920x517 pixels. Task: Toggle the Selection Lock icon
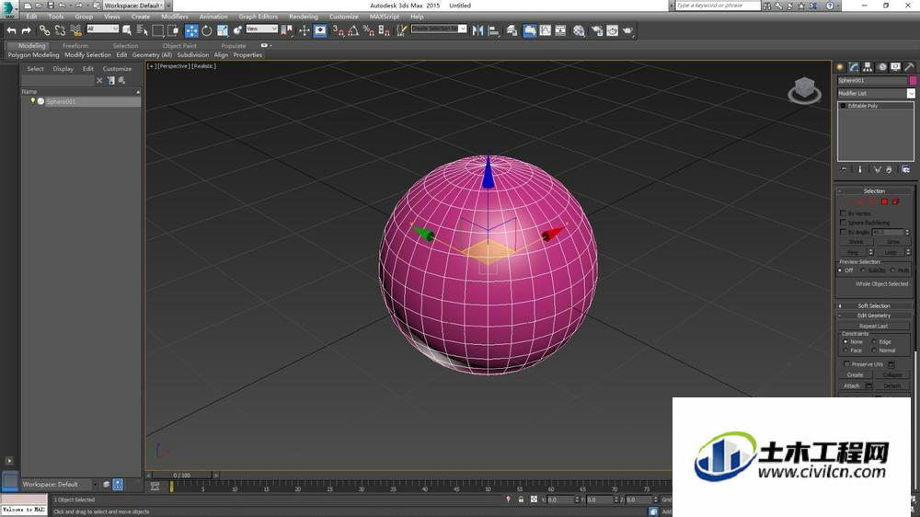point(521,500)
